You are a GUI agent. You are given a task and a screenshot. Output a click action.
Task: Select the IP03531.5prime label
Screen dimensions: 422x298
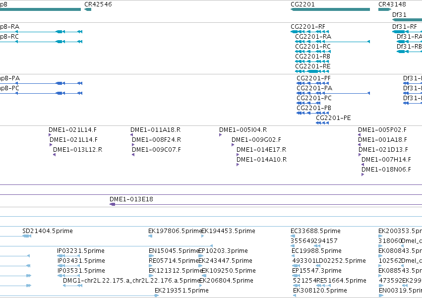point(81,271)
